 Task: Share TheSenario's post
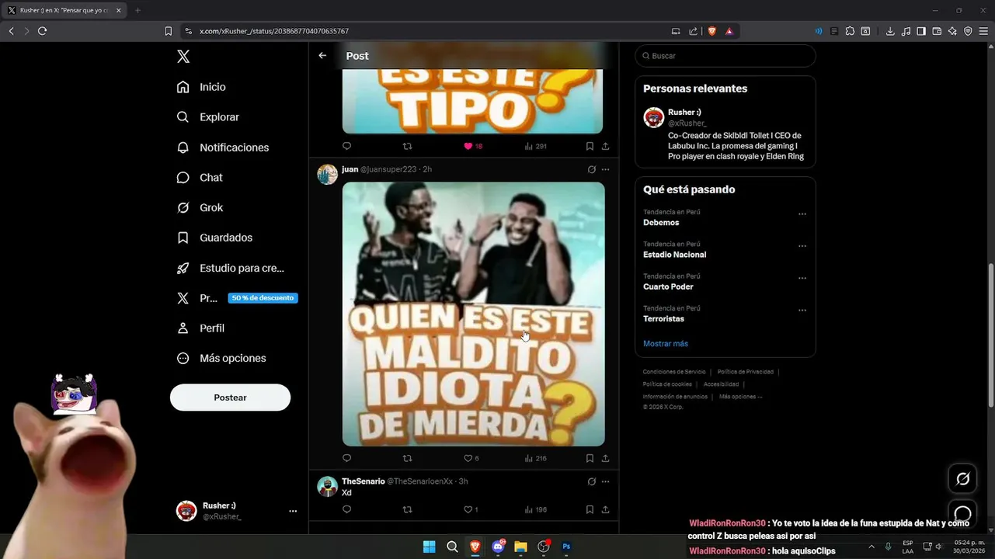coord(605,509)
